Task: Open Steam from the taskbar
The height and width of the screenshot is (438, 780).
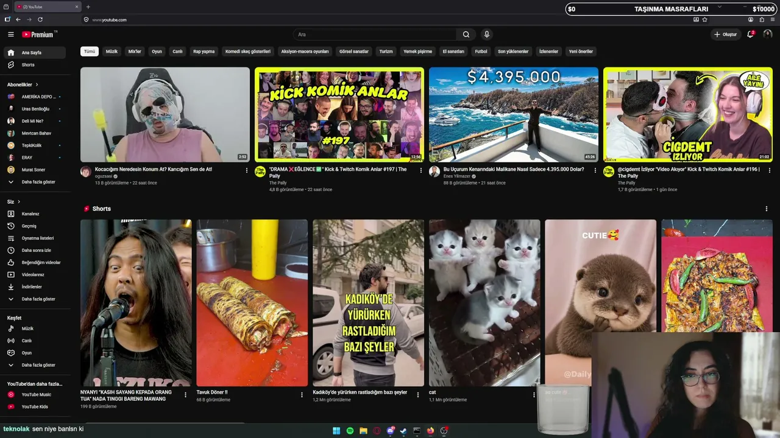Action: tap(403, 431)
